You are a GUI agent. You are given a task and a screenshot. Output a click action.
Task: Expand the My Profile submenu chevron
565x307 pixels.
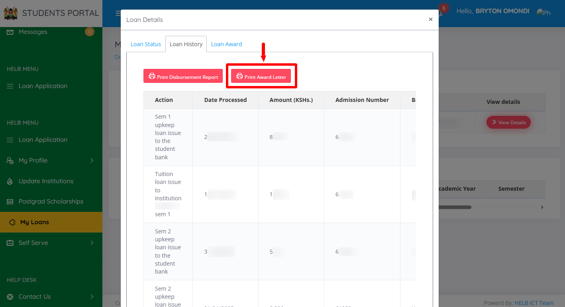pos(92,160)
